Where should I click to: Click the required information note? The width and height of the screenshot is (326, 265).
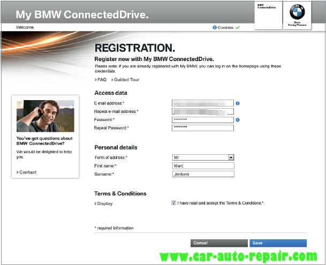[114, 228]
